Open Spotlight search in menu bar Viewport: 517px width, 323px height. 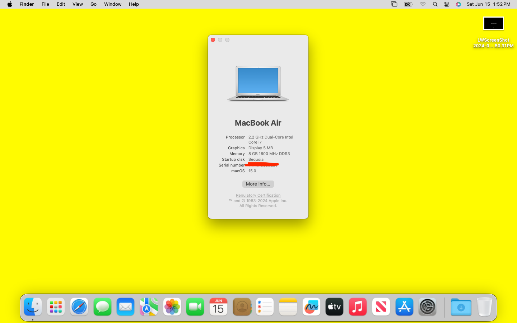click(435, 4)
